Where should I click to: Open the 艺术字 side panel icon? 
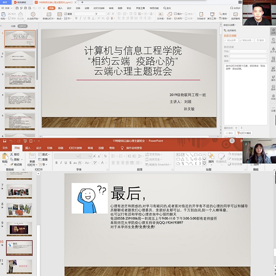[x=273, y=49]
